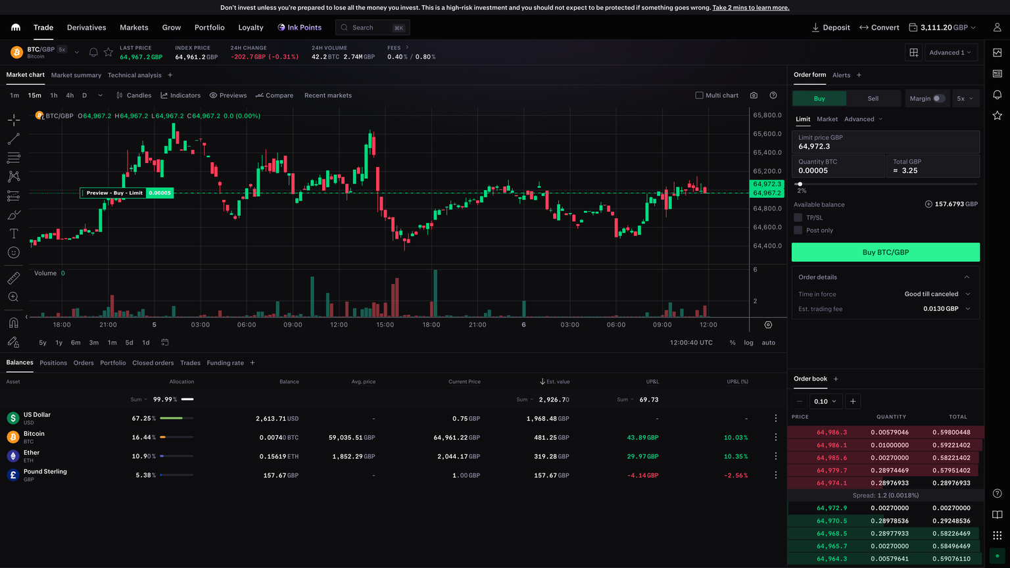Screen dimensions: 1010x568
Task: Collapse the Order details section
Action: [x=967, y=277]
